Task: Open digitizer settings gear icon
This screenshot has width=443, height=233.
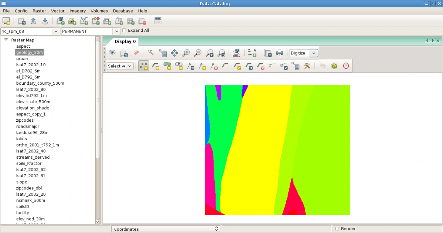Action: (x=334, y=66)
